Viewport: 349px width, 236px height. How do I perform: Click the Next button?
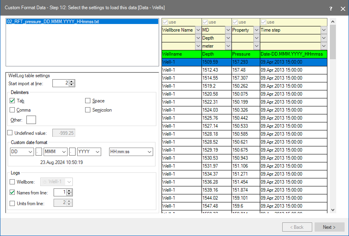click(329, 227)
